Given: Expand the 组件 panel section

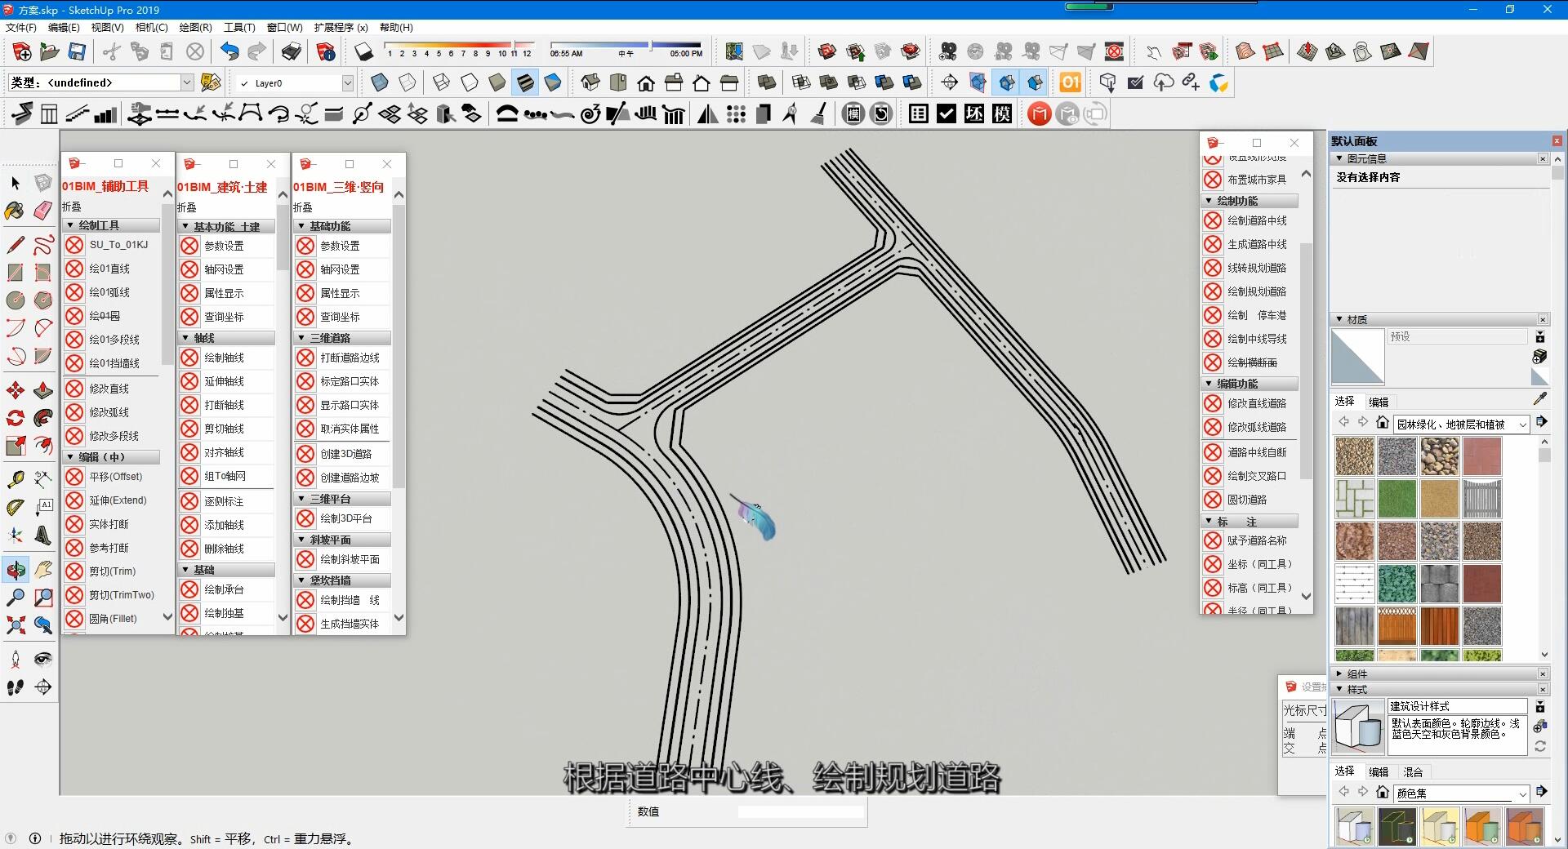Looking at the screenshot, I should coord(1339,674).
